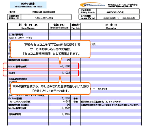Viewport: 147px width, 128px height.
Task: Click the Itemized amount column header
Action: pyautogui.click(x=59, y=26)
